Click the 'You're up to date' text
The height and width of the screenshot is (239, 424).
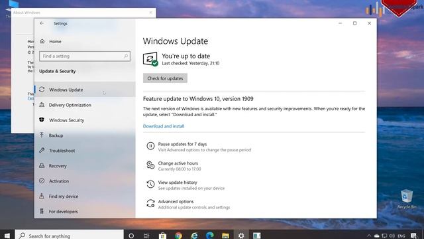click(185, 56)
